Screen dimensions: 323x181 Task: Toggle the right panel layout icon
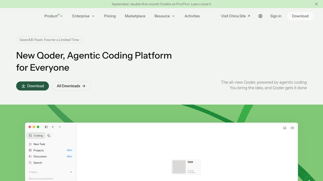[x=292, y=128]
